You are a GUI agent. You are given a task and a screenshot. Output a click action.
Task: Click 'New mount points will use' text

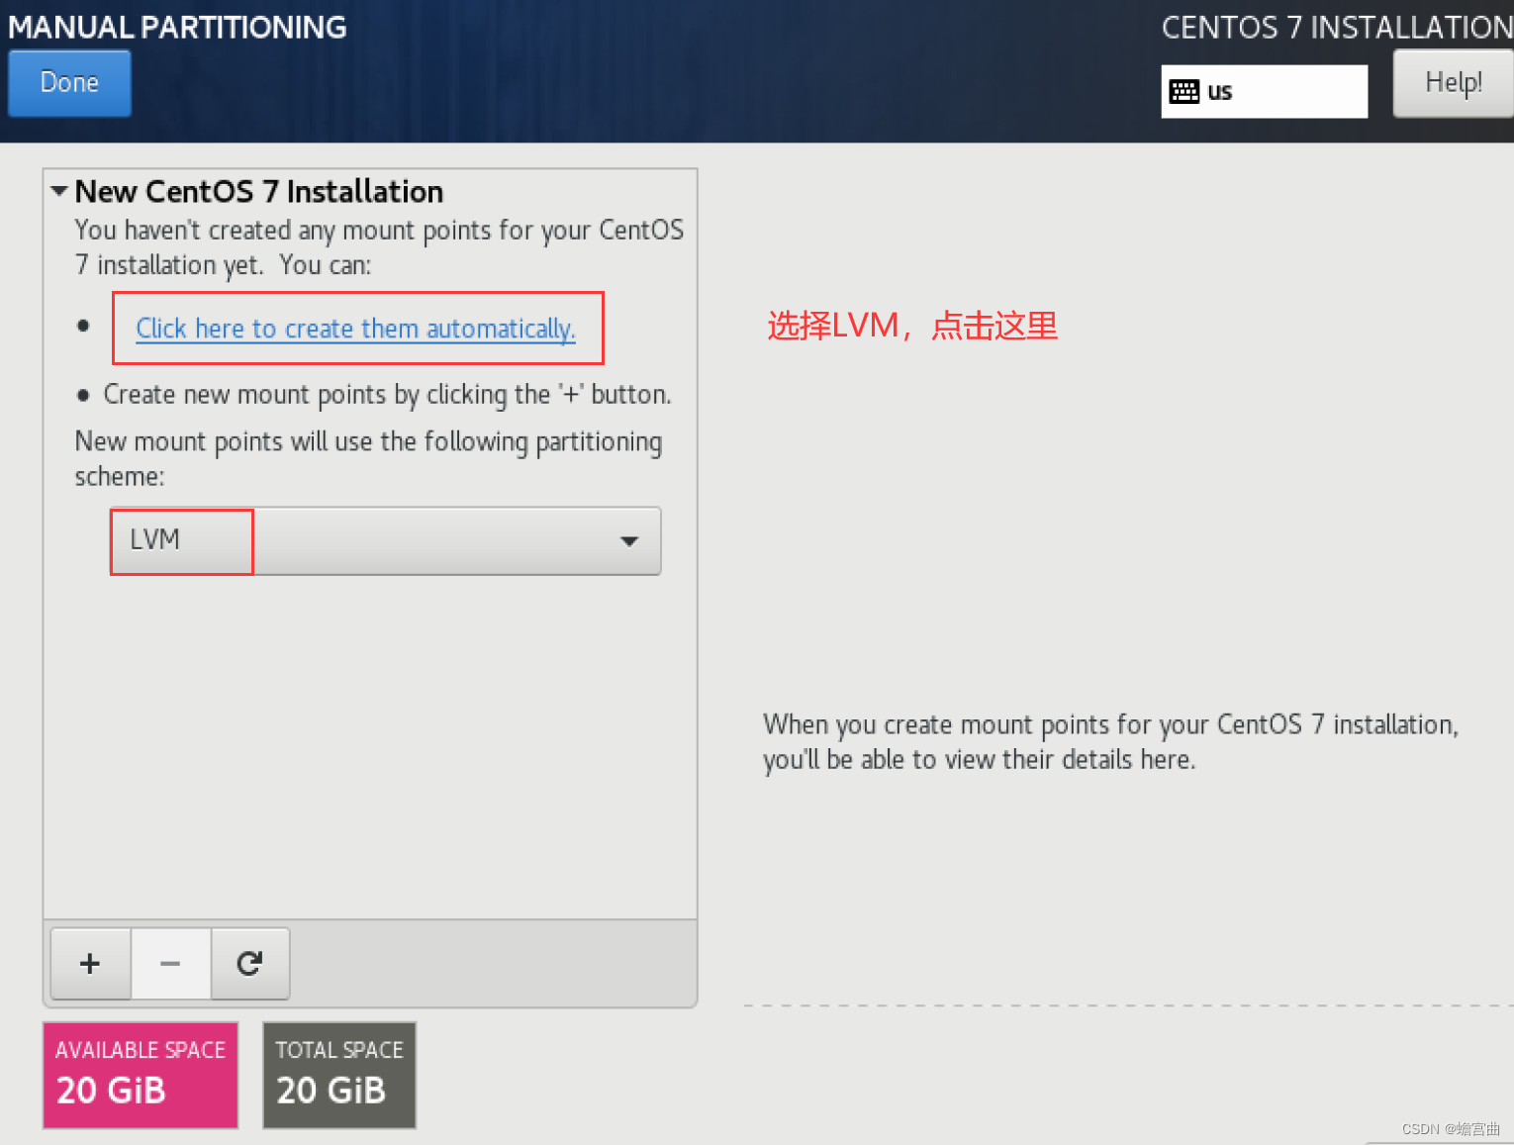pos(368,459)
